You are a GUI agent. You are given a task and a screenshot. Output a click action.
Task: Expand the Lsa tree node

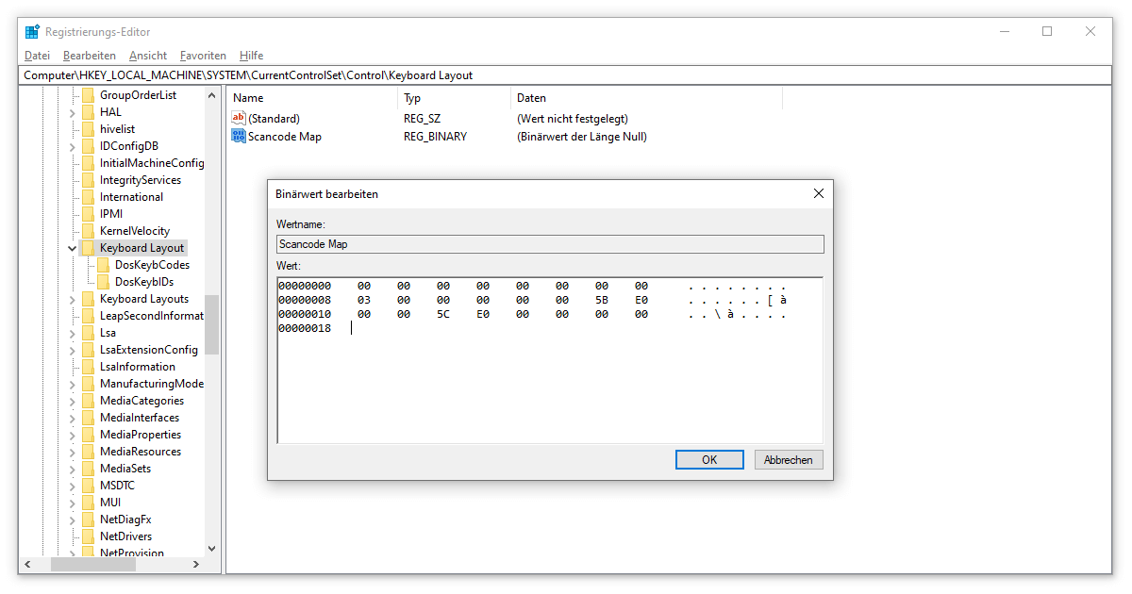(x=72, y=333)
